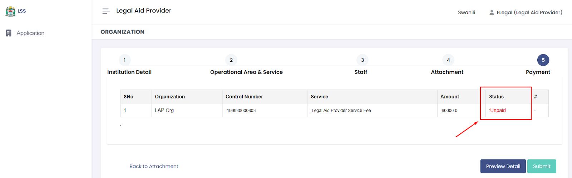Go to step 3 Staff circle
The height and width of the screenshot is (178, 572).
[x=362, y=60]
